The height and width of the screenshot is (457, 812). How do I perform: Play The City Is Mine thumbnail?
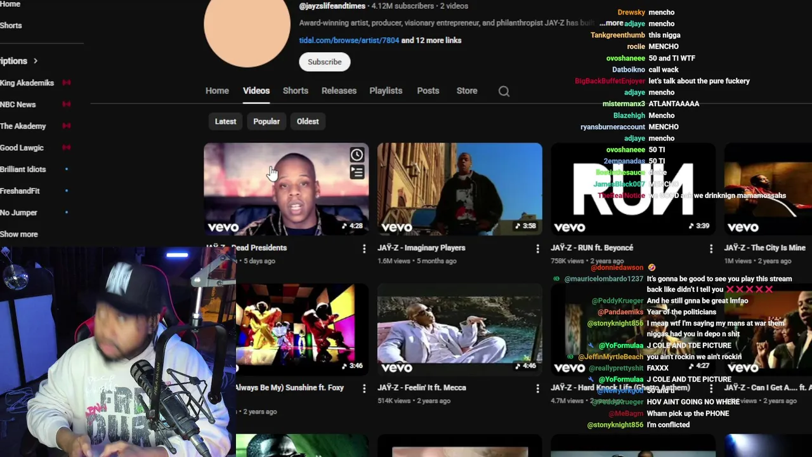tap(768, 189)
